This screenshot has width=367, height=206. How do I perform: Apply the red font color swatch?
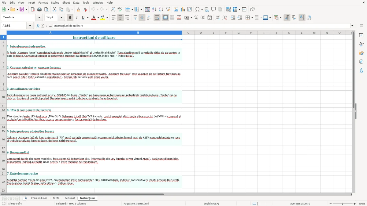pos(94,18)
